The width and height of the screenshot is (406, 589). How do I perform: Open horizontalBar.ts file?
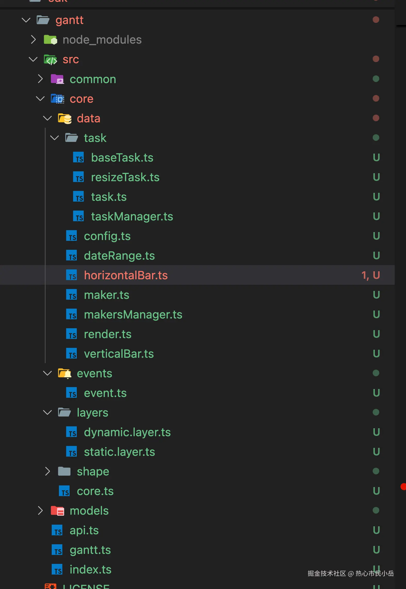(126, 275)
